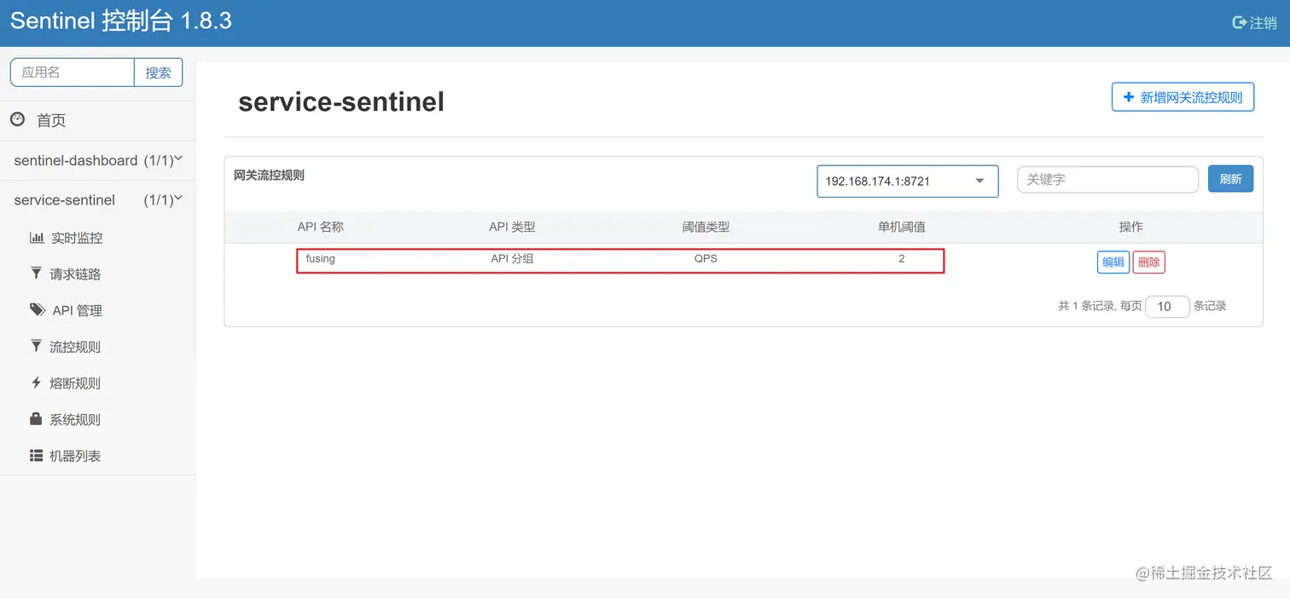
Task: Click the circuit breaker lightning icon
Action: [x=36, y=383]
